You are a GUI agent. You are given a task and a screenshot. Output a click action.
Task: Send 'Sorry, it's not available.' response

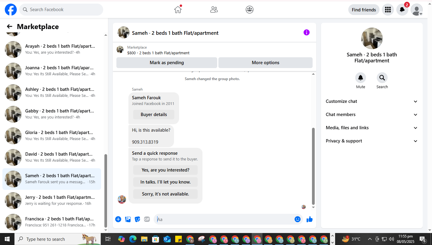coord(165,194)
